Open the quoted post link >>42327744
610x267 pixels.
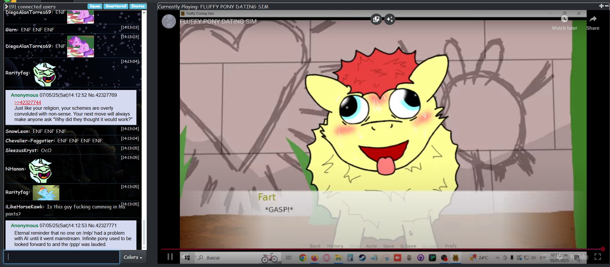click(x=28, y=102)
